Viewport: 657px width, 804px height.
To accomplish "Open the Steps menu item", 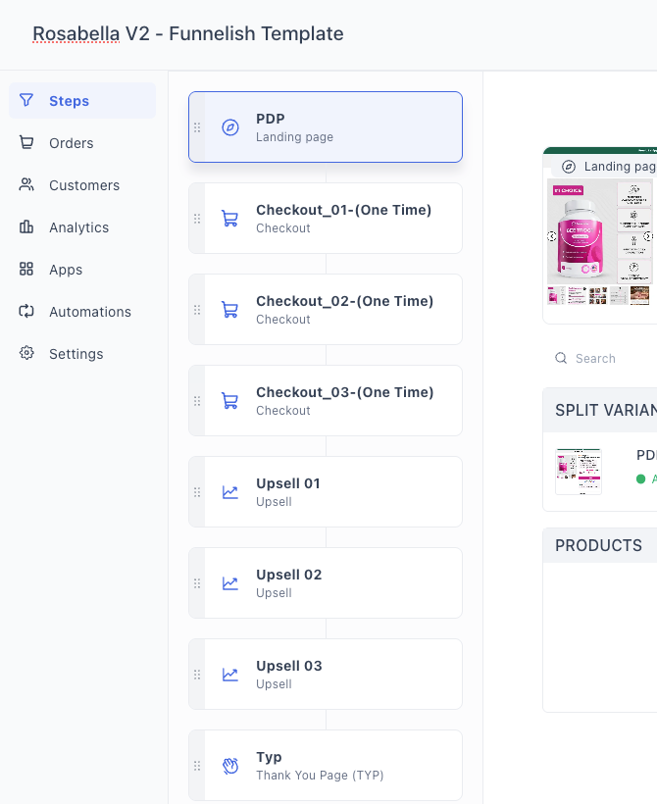I will (82, 100).
